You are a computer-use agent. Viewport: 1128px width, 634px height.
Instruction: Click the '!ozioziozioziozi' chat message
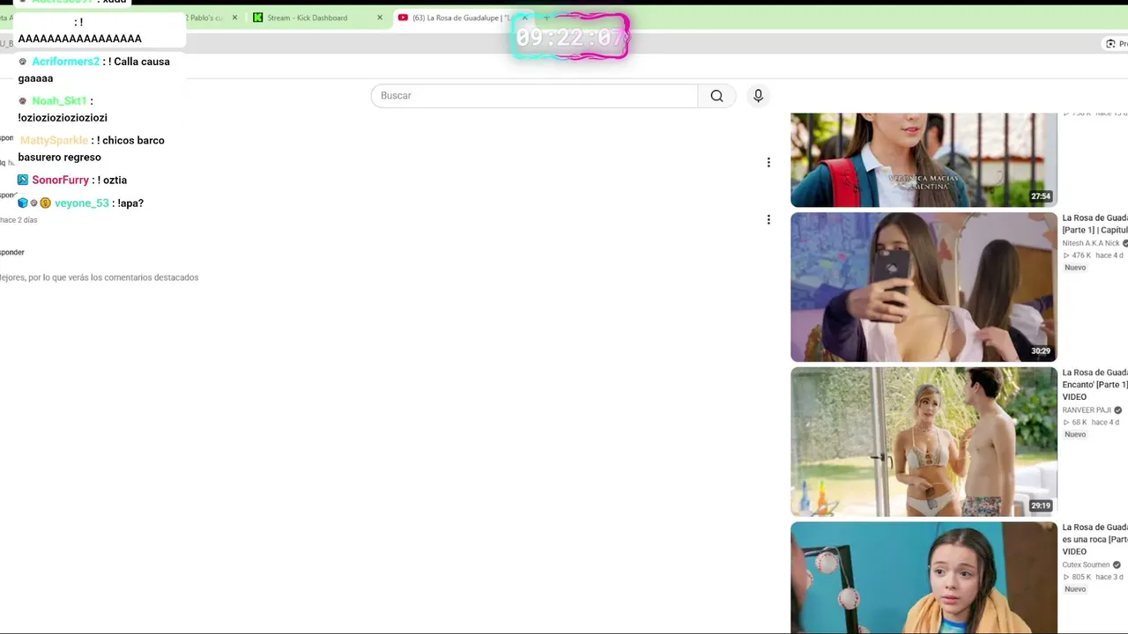63,118
